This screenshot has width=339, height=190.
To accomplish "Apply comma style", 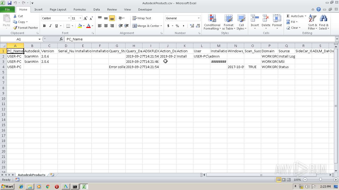I will (183, 26).
